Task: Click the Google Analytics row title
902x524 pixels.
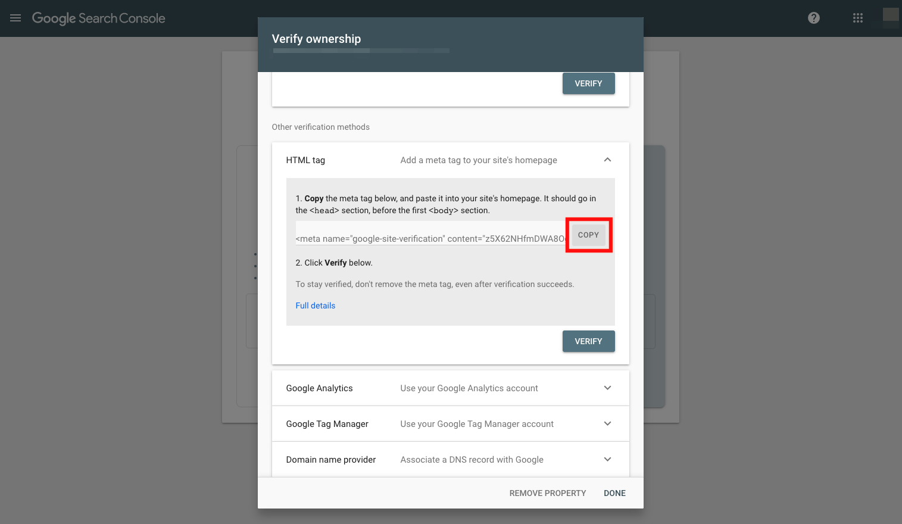Action: coord(319,388)
